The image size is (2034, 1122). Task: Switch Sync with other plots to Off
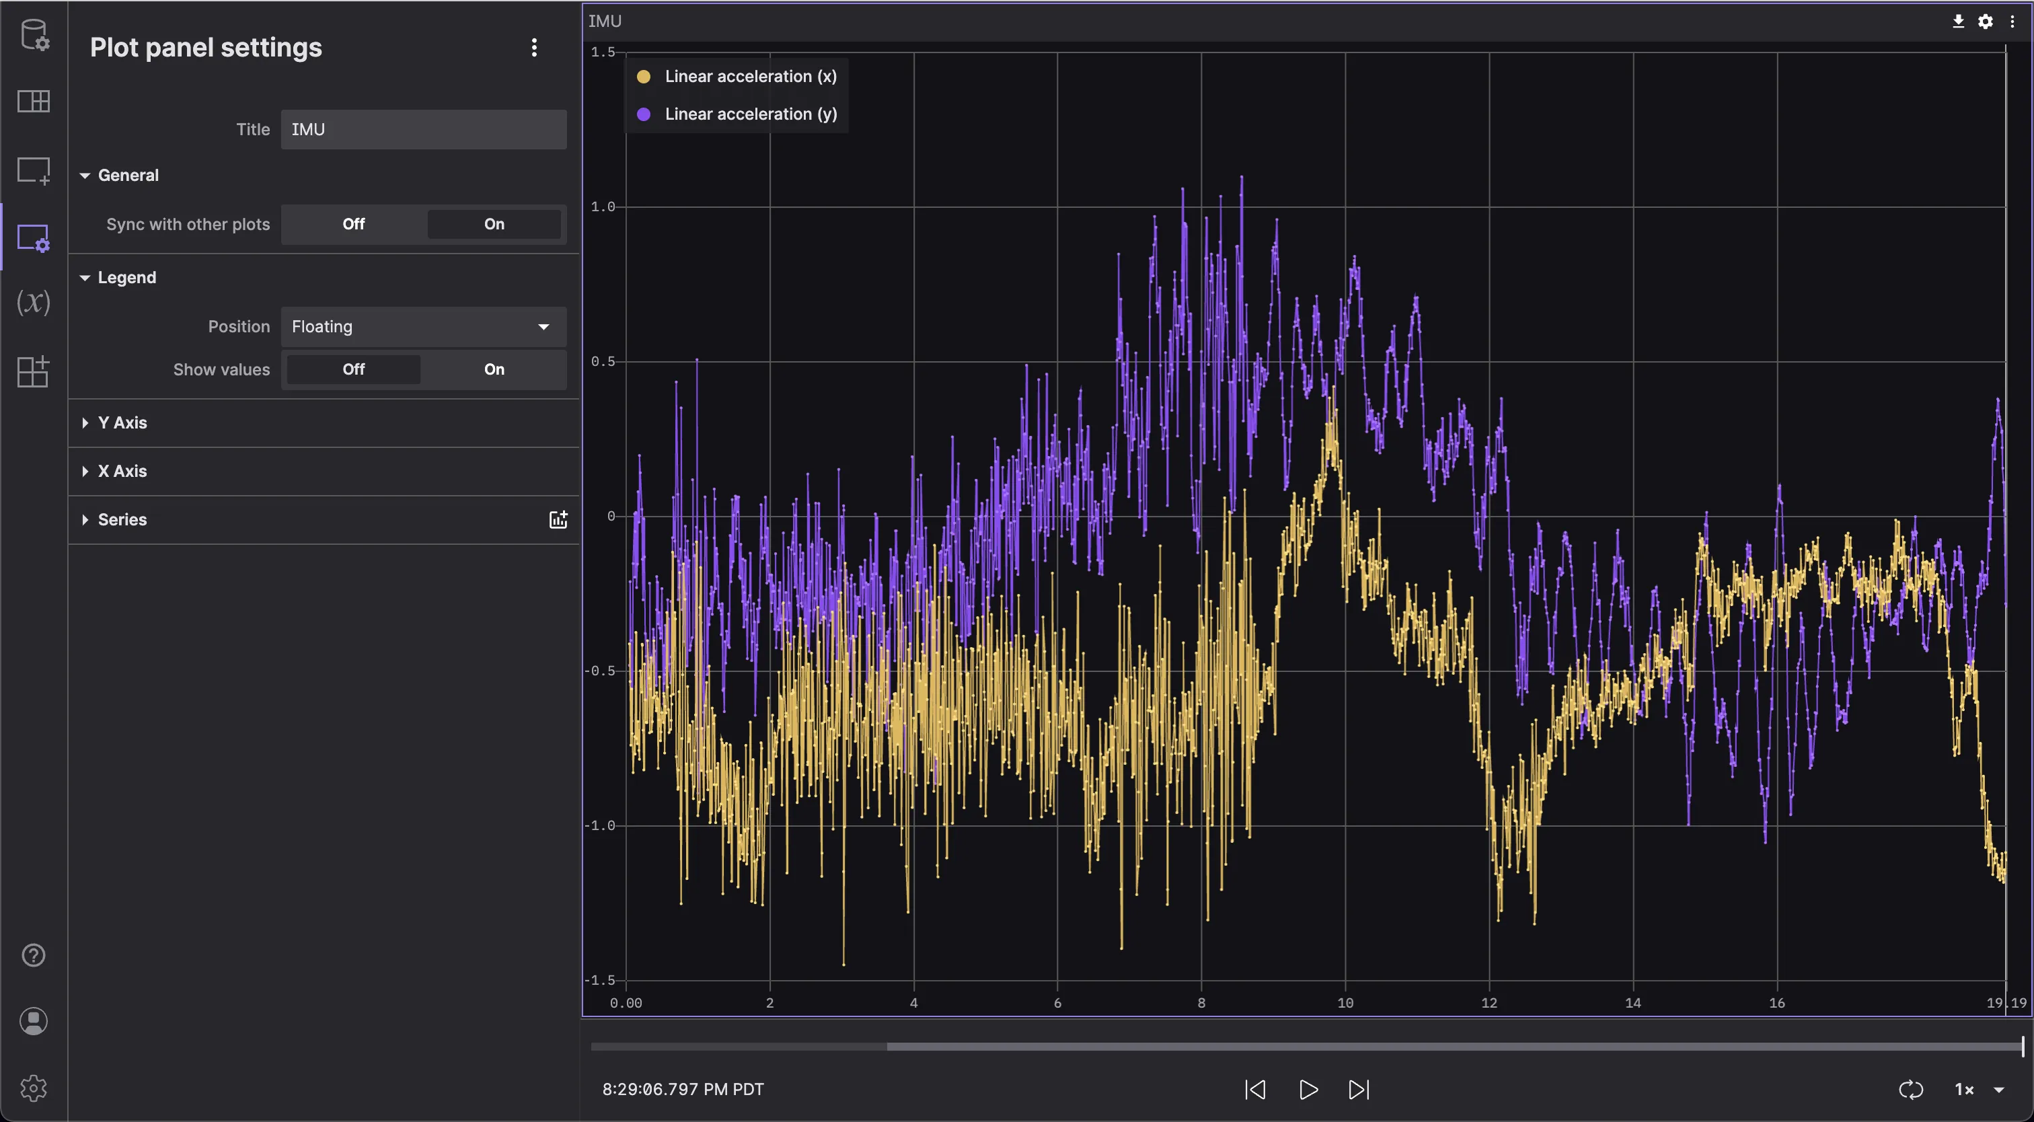coord(352,224)
